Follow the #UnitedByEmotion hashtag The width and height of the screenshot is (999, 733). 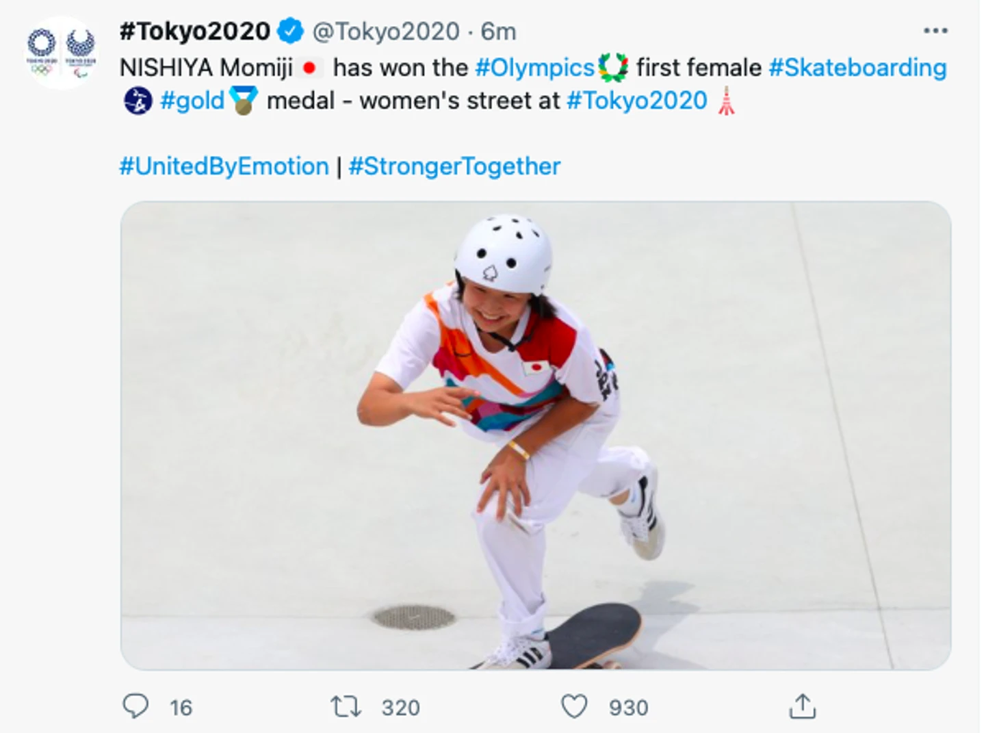click(224, 166)
